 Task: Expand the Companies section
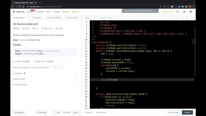click(x=45, y=73)
